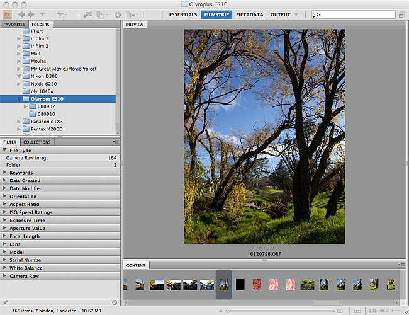Screen dimensions: 409x315
Task: Toggle Camera Raw image file type filter
Action: click(27, 158)
